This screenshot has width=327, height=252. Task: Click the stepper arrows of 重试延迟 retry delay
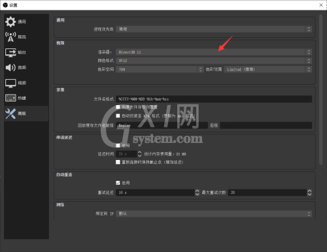[x=198, y=193]
